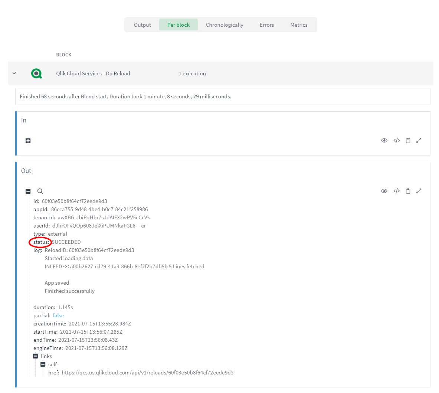The height and width of the screenshot is (393, 439).
Task: Expand the In panel data tree
Action: pyautogui.click(x=28, y=141)
